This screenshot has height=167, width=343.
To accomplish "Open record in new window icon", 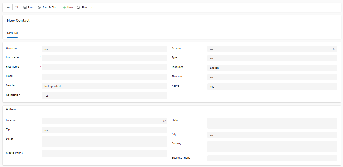I will [x=16, y=8].
